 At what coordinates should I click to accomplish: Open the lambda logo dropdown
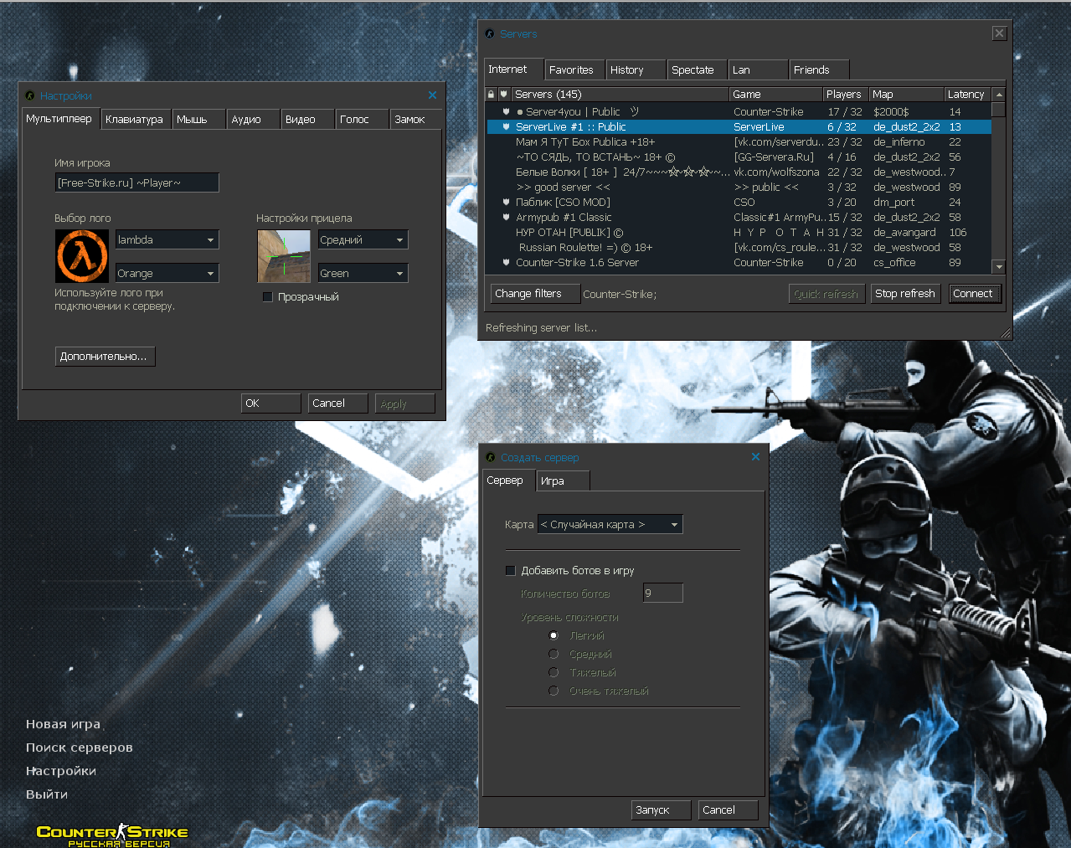tap(167, 239)
